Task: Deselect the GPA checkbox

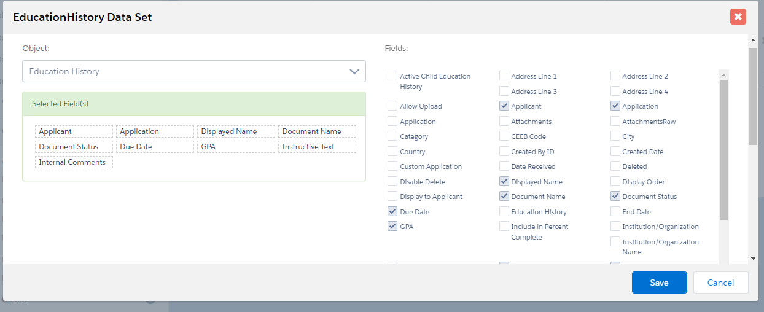Action: pyautogui.click(x=392, y=227)
